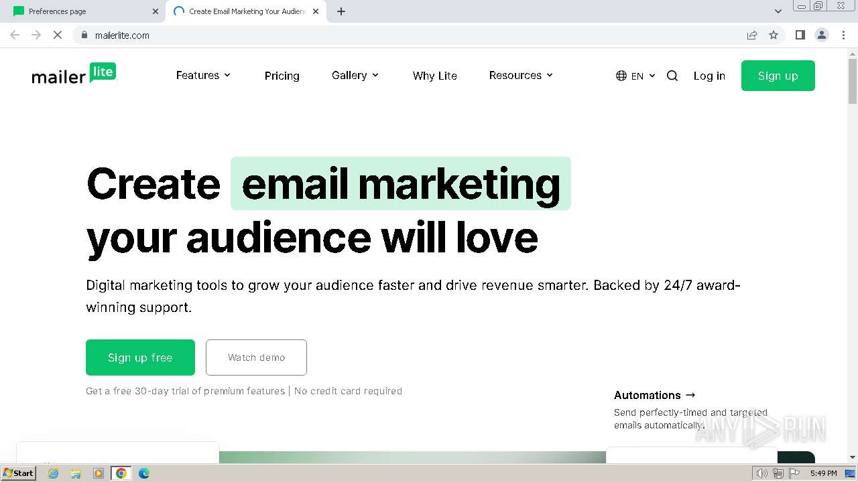
Task: Click the MailerLite logo
Action: click(x=74, y=74)
